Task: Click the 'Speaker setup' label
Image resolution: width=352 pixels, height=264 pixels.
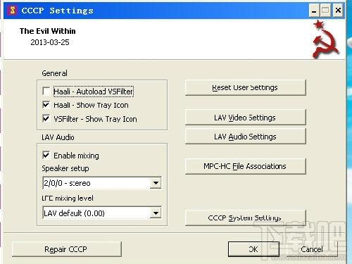Action: [65, 168]
